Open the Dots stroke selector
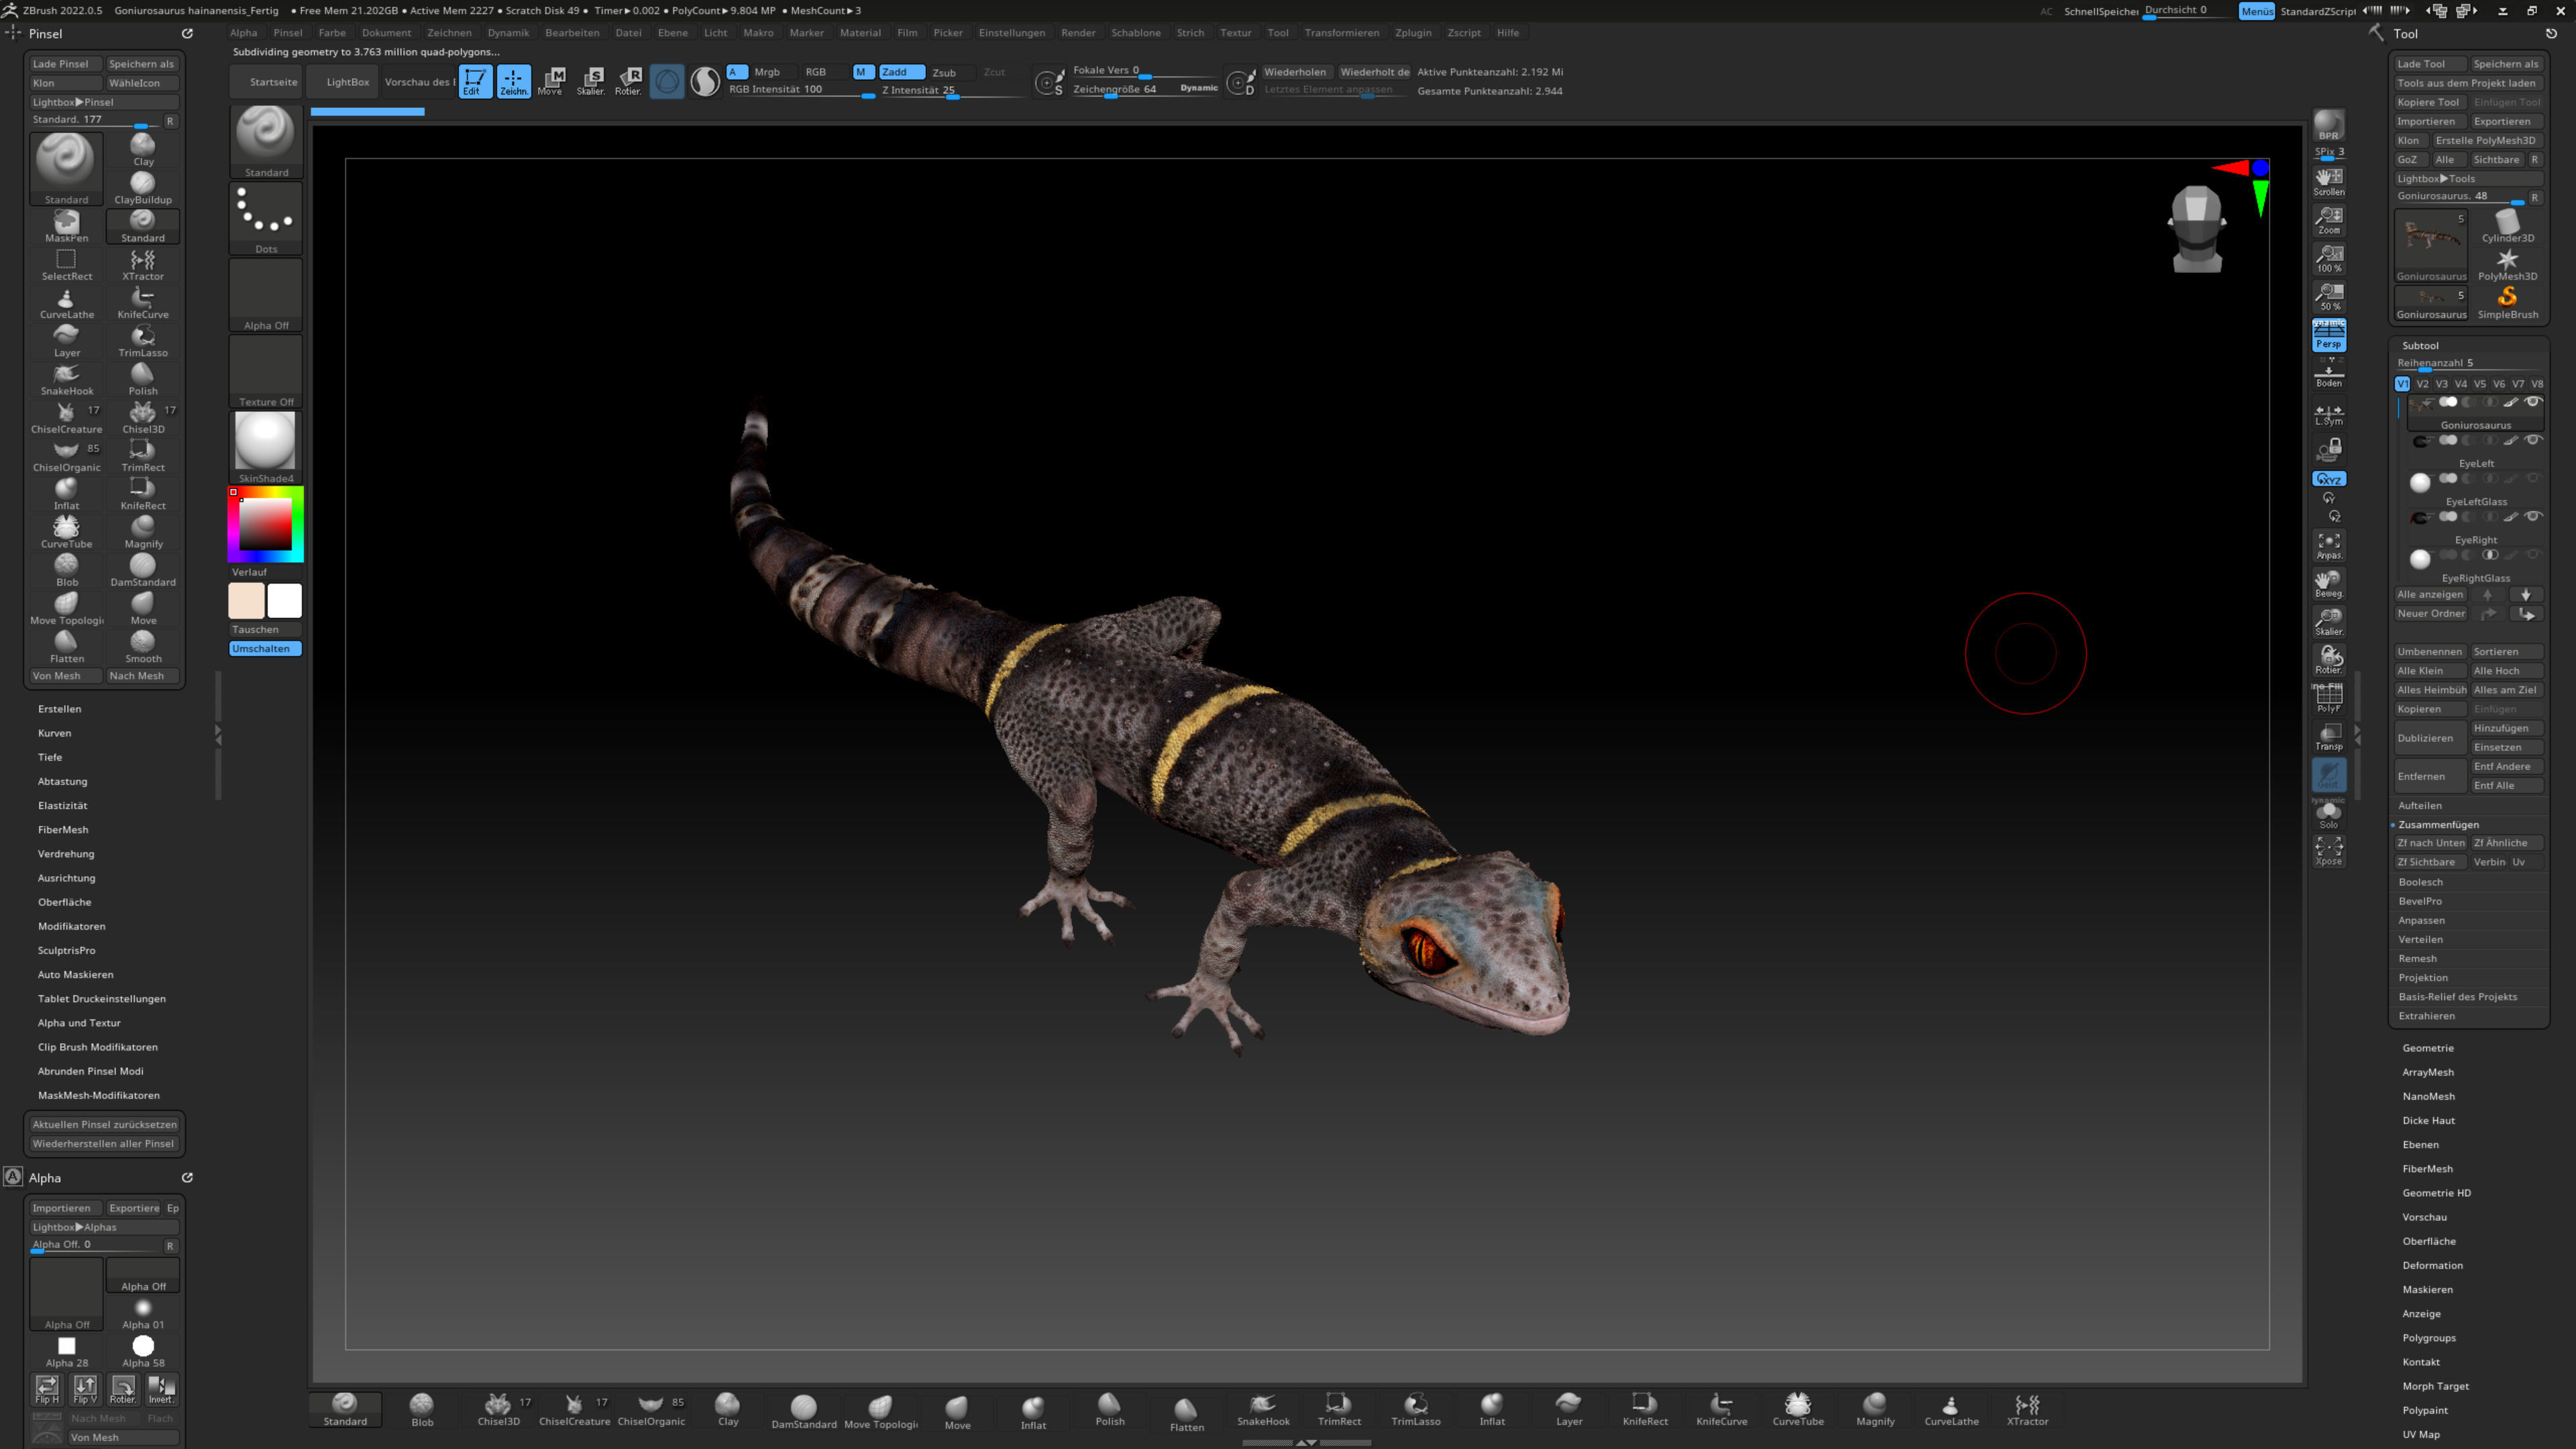 coord(266,219)
